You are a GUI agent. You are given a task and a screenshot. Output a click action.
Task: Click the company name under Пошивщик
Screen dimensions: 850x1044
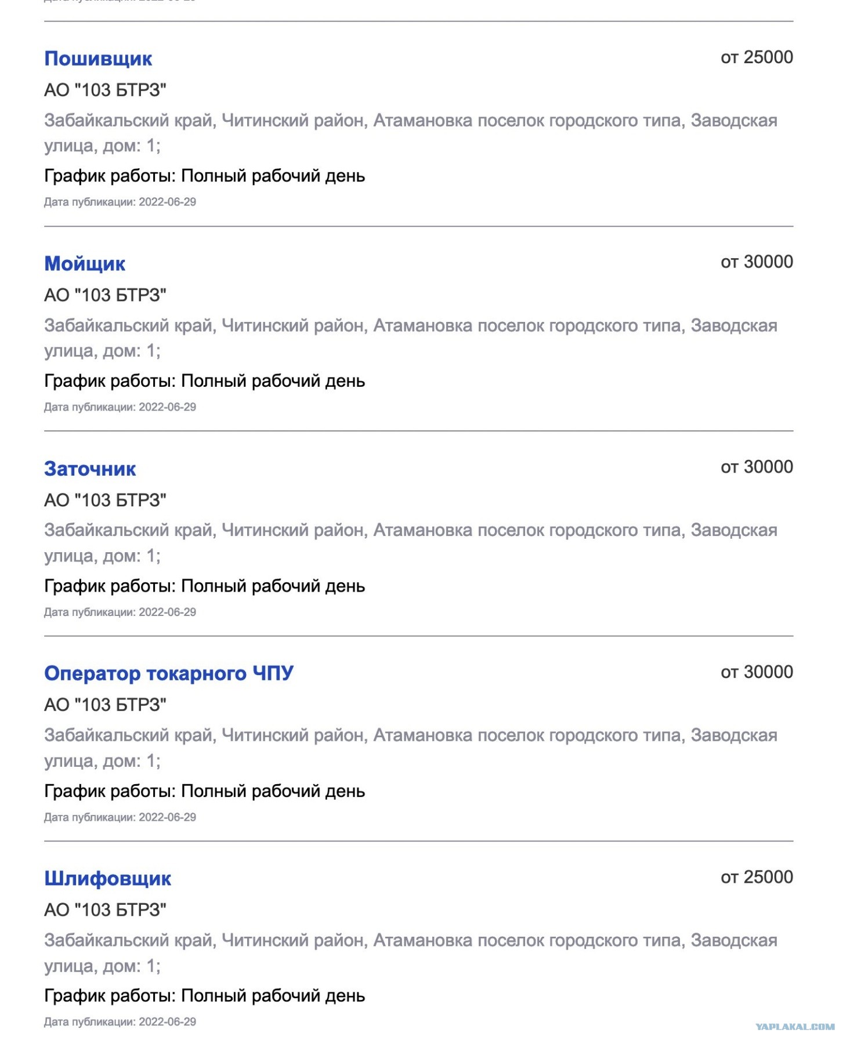point(105,90)
